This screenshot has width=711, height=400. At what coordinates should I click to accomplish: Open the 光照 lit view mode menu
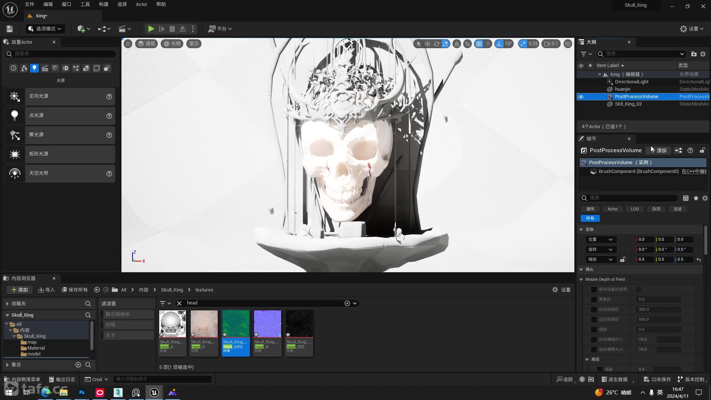pyautogui.click(x=172, y=44)
